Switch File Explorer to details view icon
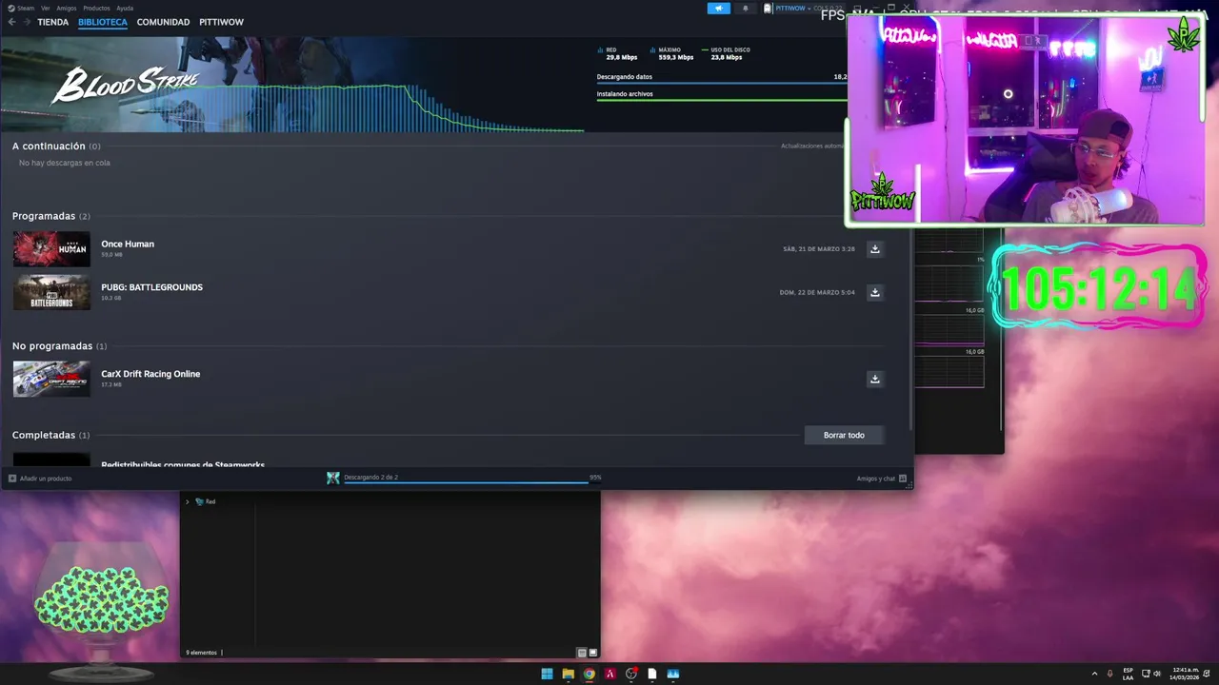This screenshot has height=685, width=1219. [581, 653]
